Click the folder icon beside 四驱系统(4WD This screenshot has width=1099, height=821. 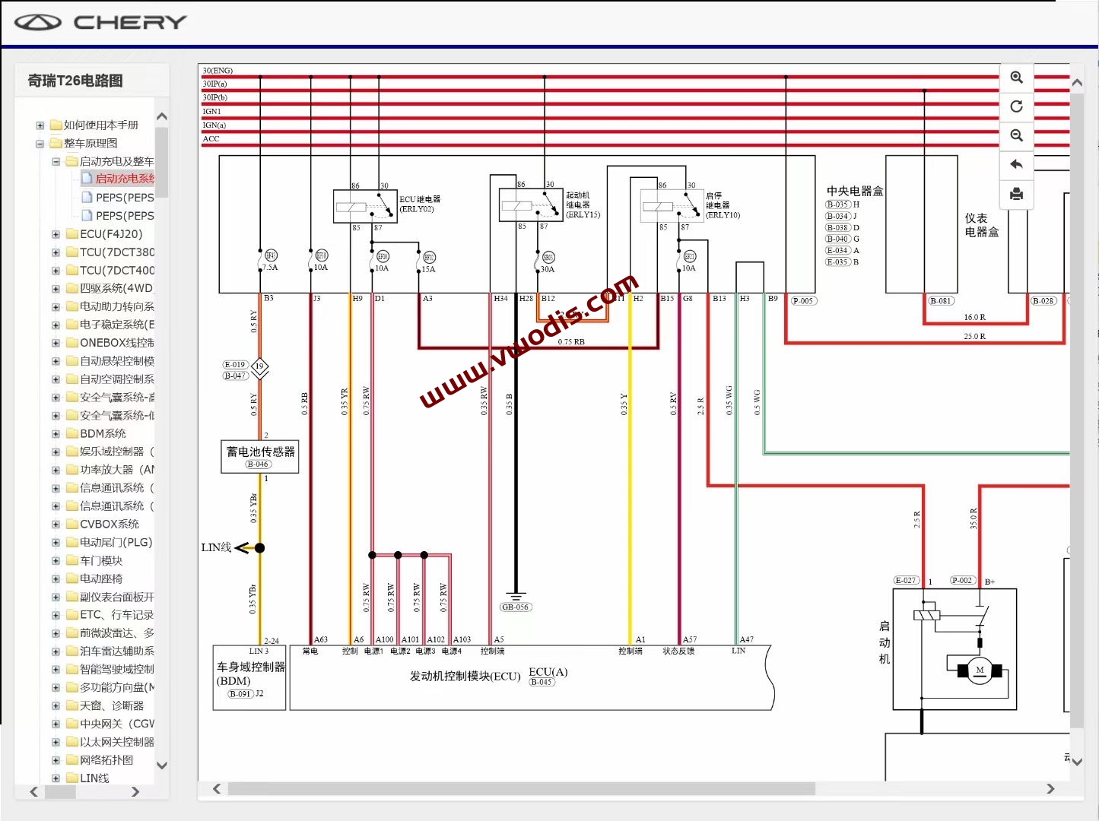[72, 289]
